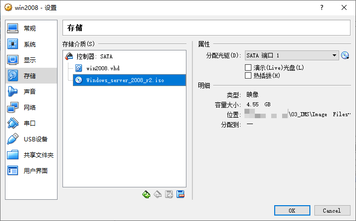Enable the 演示(Live)光盘 checkbox
This screenshot has width=356, height=221.
tap(248, 67)
